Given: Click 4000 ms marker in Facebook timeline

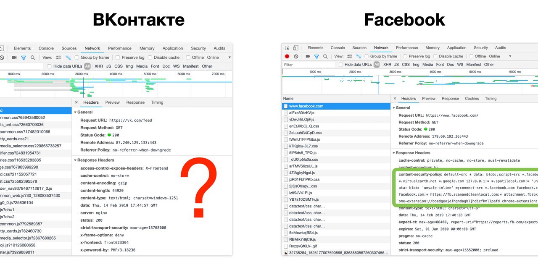Looking at the screenshot, I should tap(435, 72).
